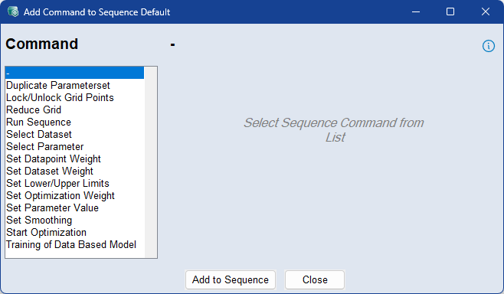Select Duplicate Parameterset command
This screenshot has width=504, height=294.
pyautogui.click(x=74, y=86)
